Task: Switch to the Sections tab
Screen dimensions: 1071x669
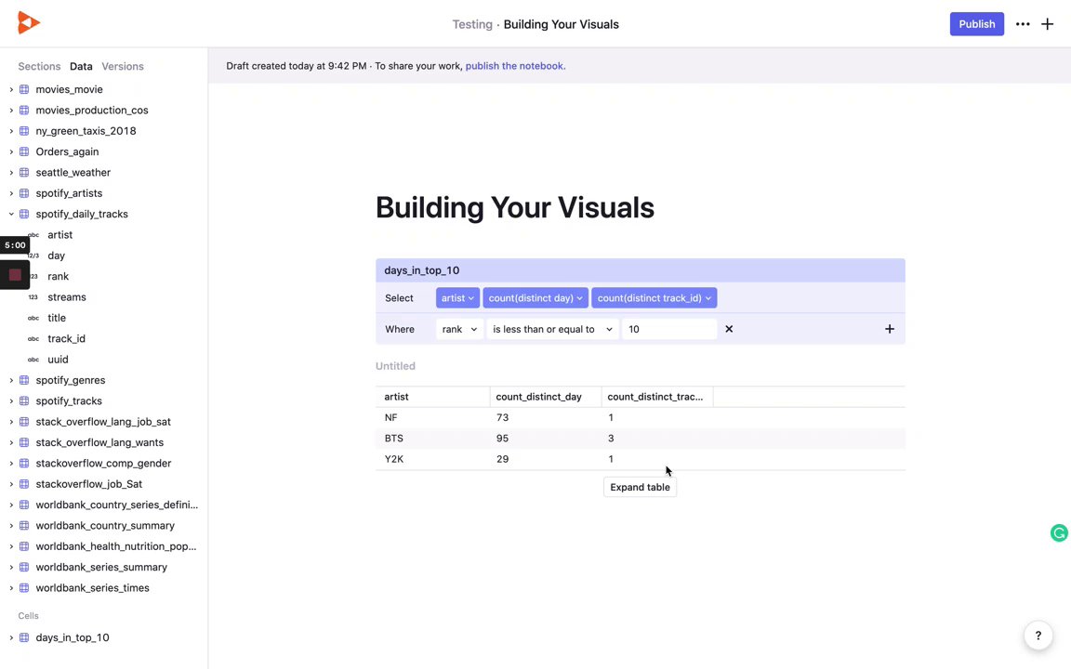Action: coord(39,67)
